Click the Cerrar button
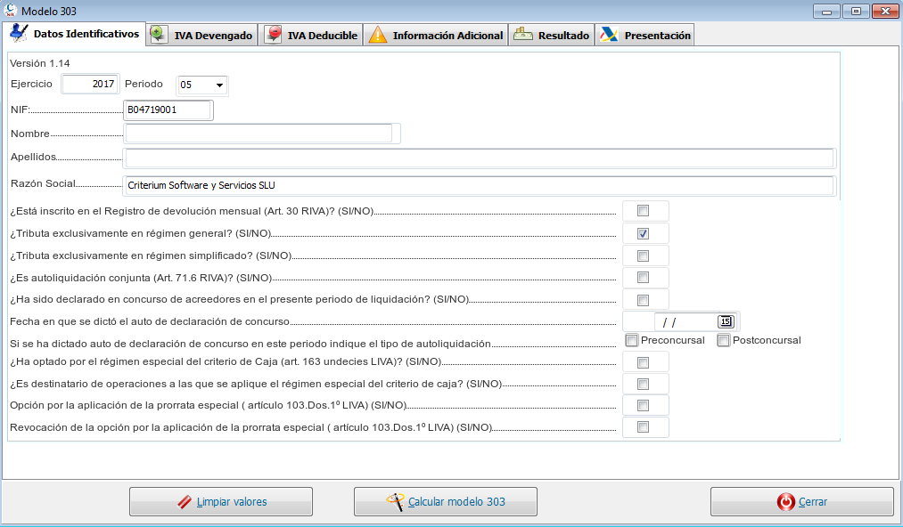 802,502
